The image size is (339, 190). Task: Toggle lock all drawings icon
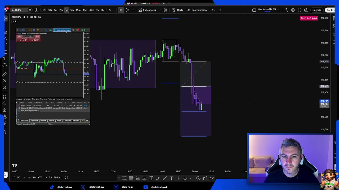pyautogui.click(x=5, y=110)
